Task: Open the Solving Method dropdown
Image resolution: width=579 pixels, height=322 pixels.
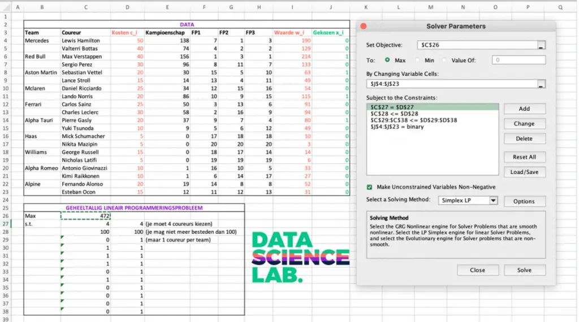Action: tap(493, 201)
